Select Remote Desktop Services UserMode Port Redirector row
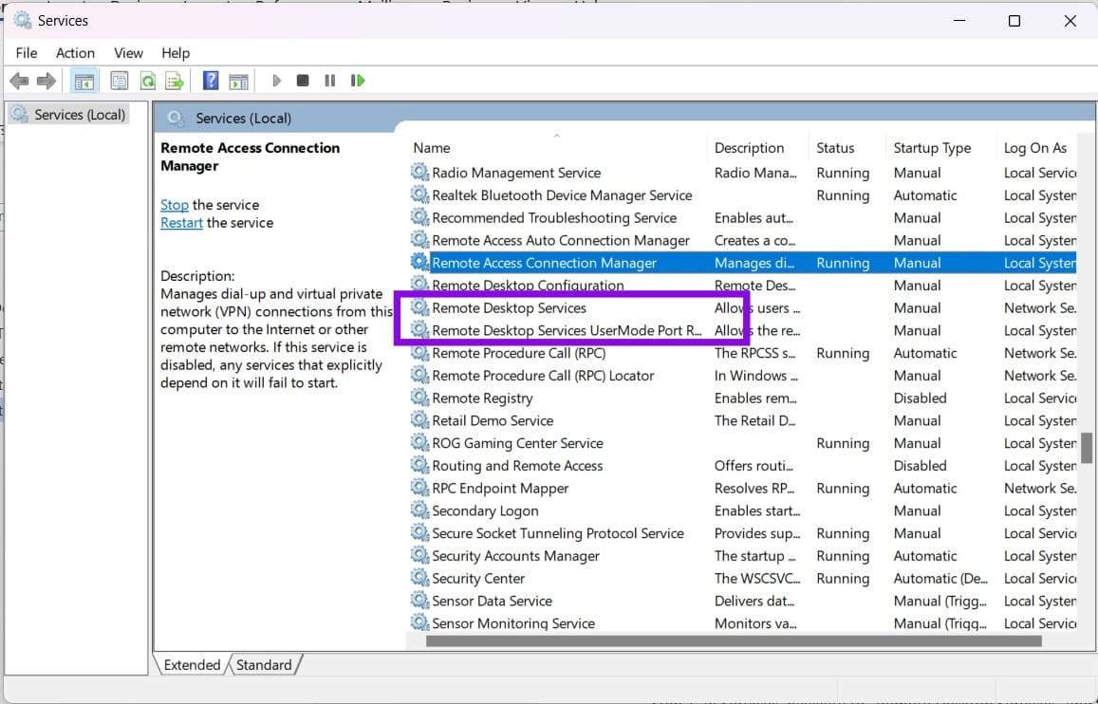The width and height of the screenshot is (1098, 704). pos(742,330)
